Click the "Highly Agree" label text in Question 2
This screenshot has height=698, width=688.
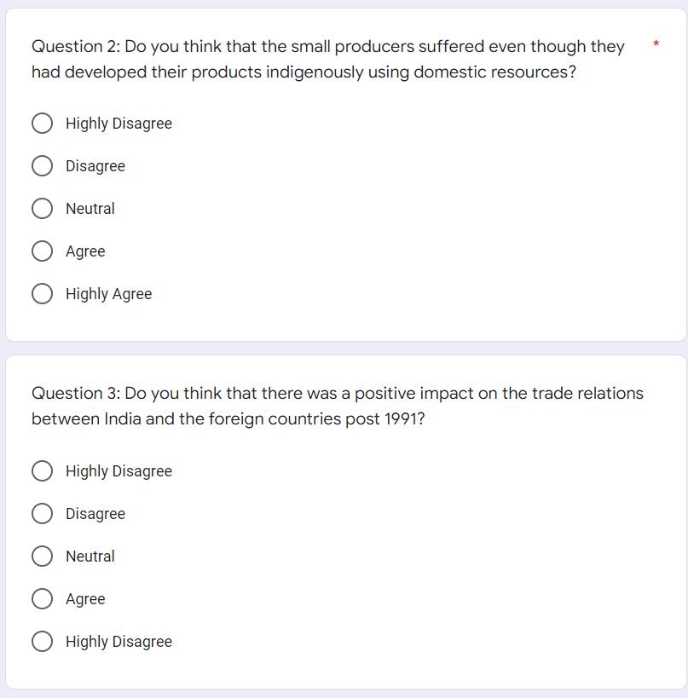[x=108, y=294]
